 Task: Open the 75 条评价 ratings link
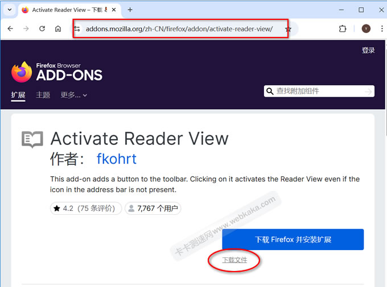[96, 209]
